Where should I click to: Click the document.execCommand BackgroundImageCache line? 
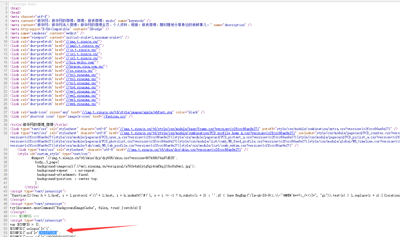pos(75,208)
